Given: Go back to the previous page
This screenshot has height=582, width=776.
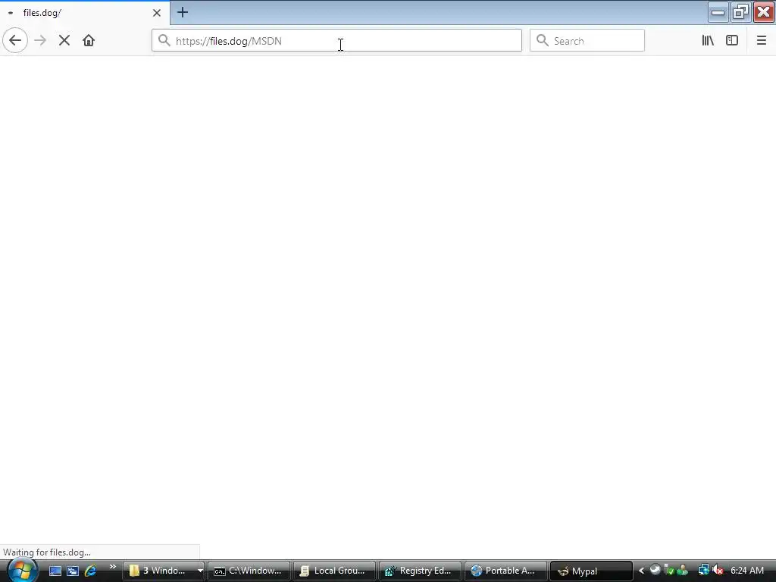Looking at the screenshot, I should [15, 41].
